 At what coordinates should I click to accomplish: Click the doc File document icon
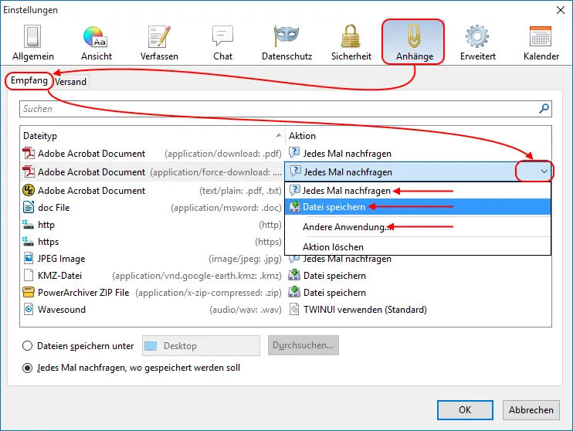tap(29, 207)
